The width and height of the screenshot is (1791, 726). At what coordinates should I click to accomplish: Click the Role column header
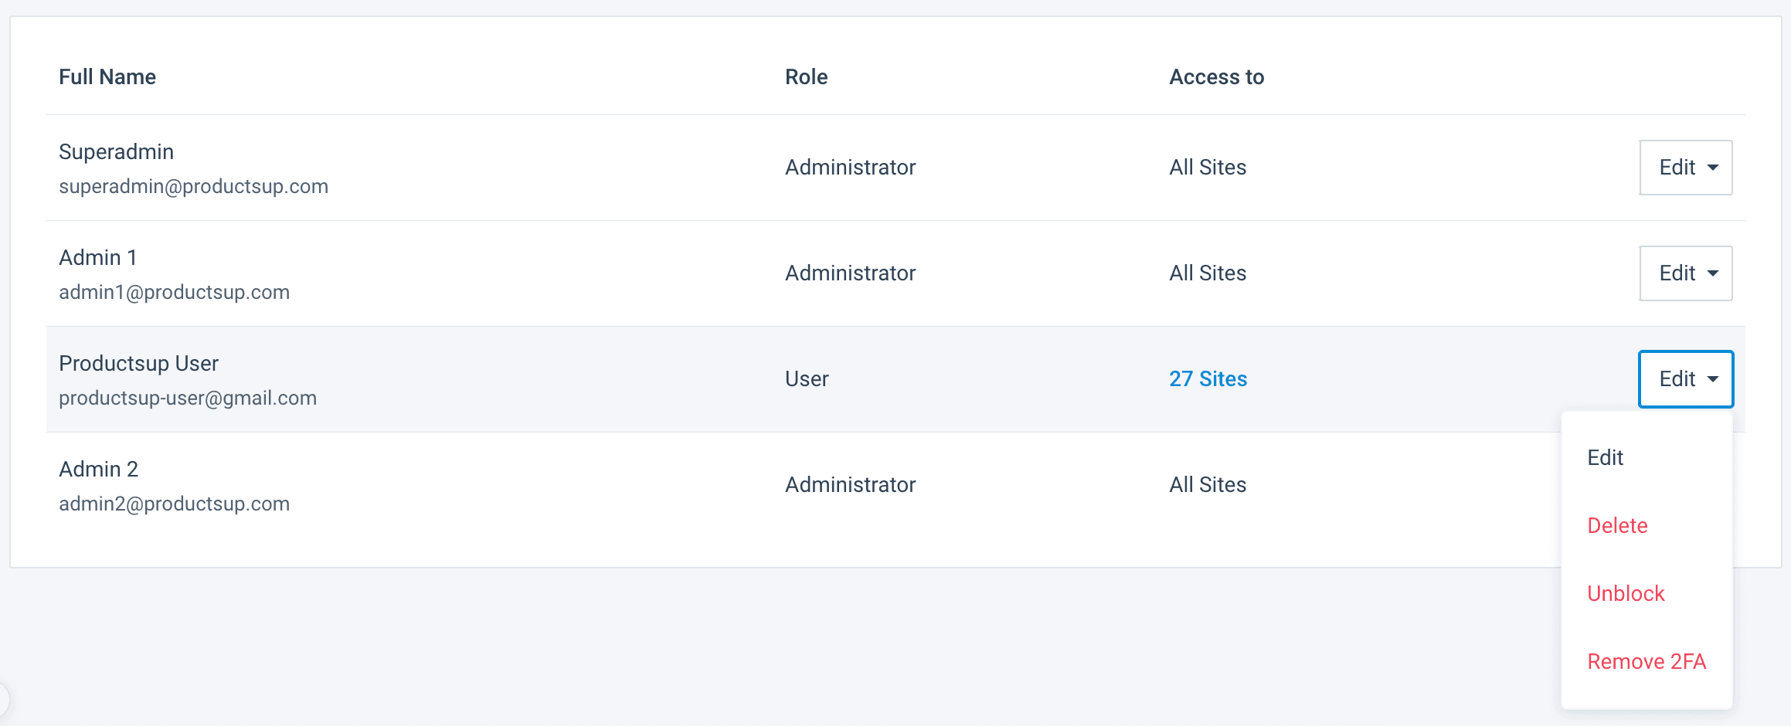click(806, 77)
